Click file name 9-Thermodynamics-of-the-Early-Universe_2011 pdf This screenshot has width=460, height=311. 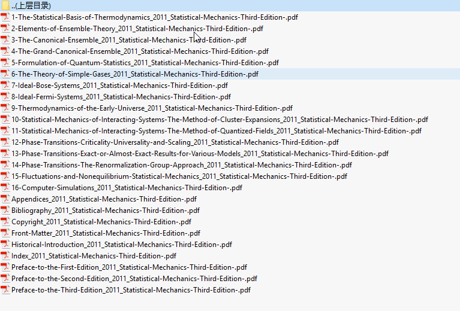point(152,108)
